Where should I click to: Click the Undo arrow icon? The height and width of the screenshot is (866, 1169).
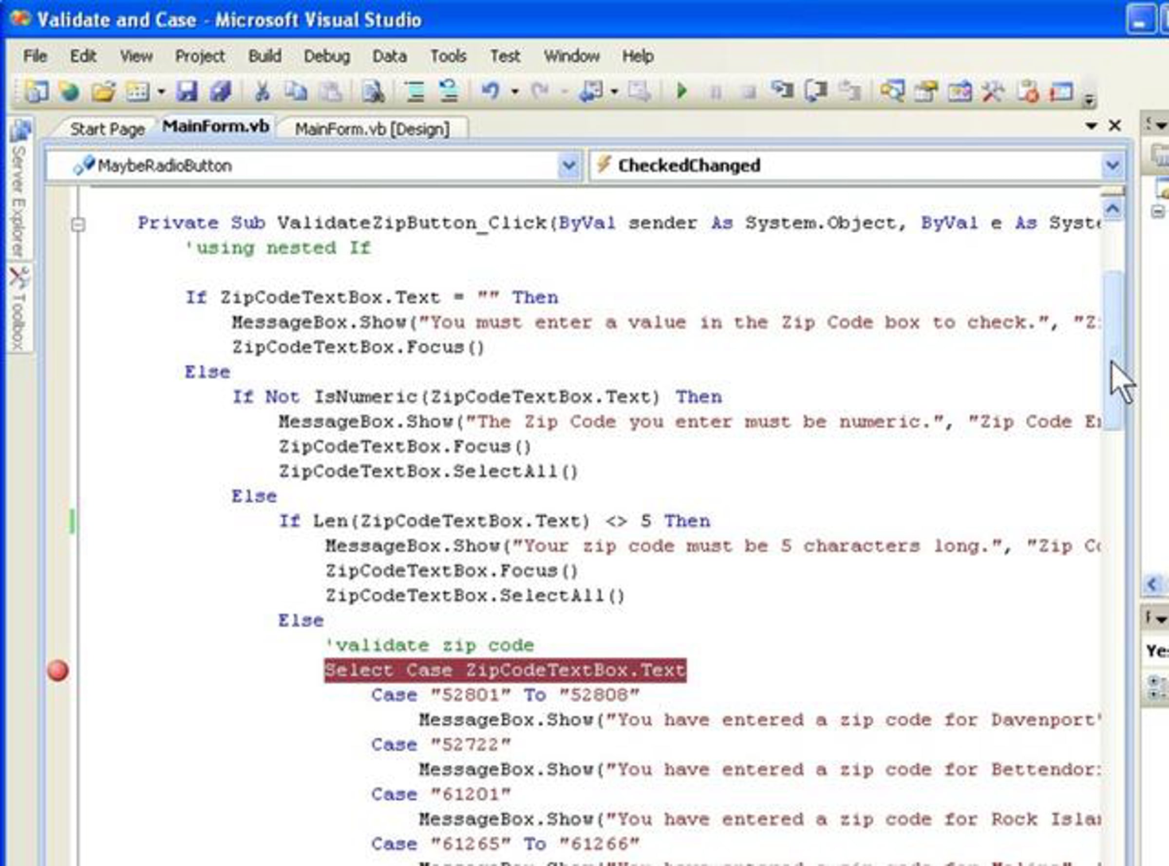491,91
